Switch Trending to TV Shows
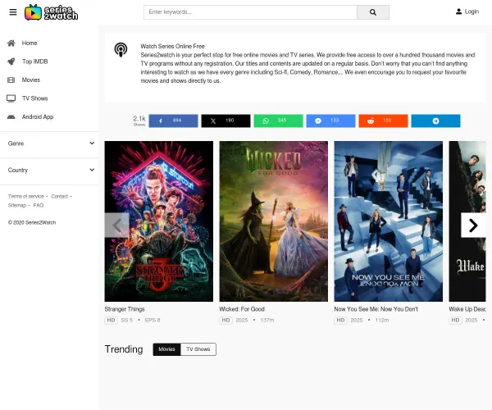 click(x=198, y=349)
